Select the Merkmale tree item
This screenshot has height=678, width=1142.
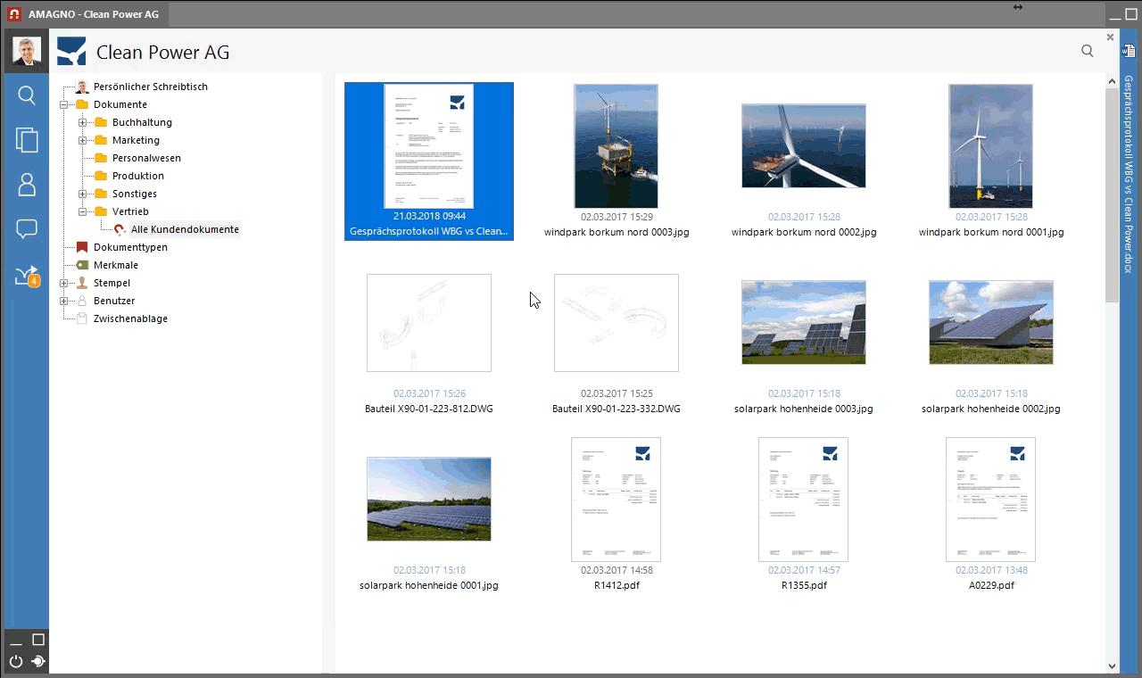(115, 265)
